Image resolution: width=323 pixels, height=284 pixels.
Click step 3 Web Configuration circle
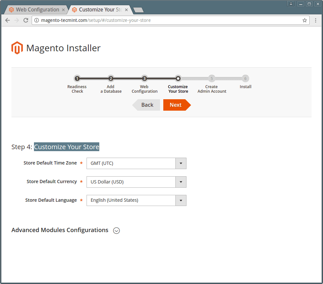[144, 78]
